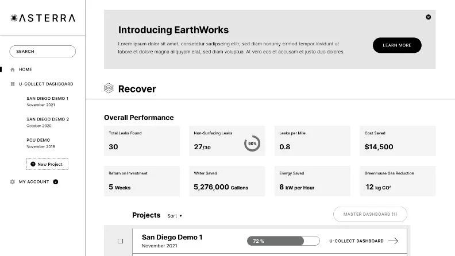Viewport: 455px width, 256px height.
Task: Click the Asterra starburst logo icon
Action: [14, 18]
